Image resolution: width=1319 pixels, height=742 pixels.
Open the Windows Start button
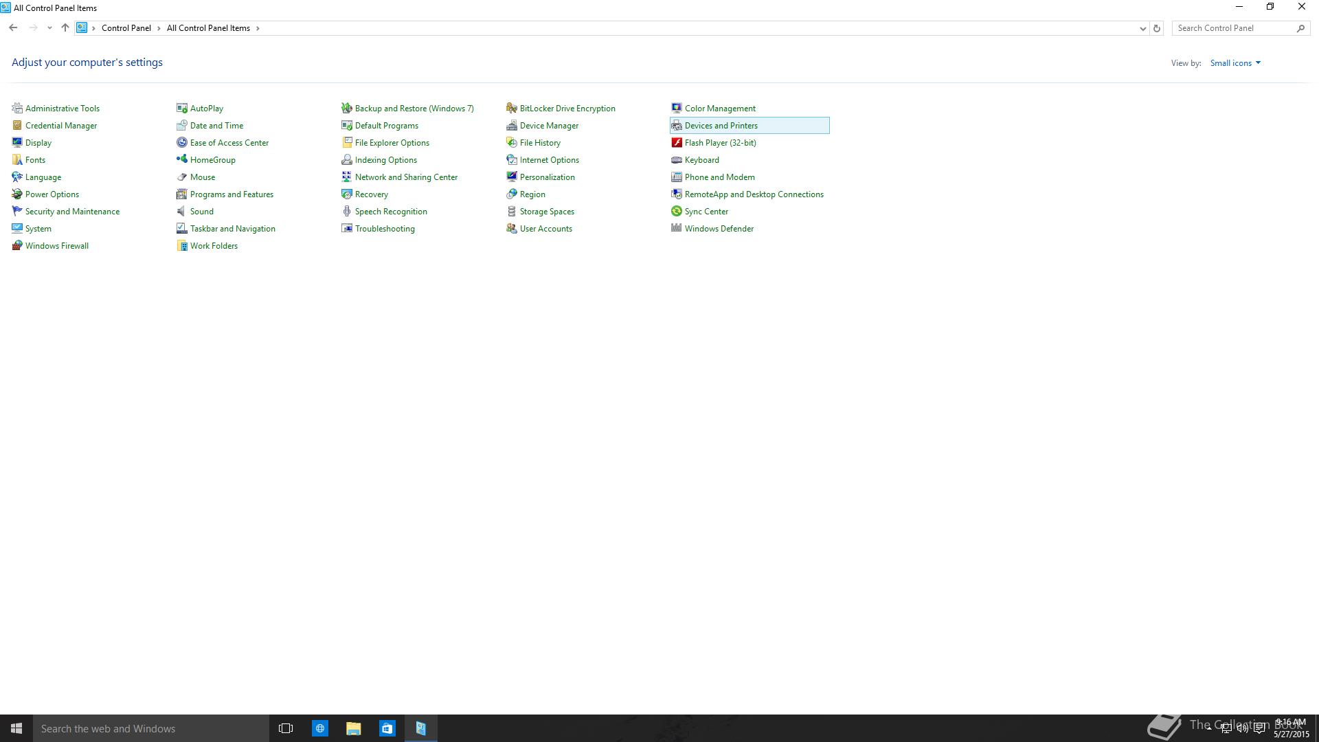[16, 728]
